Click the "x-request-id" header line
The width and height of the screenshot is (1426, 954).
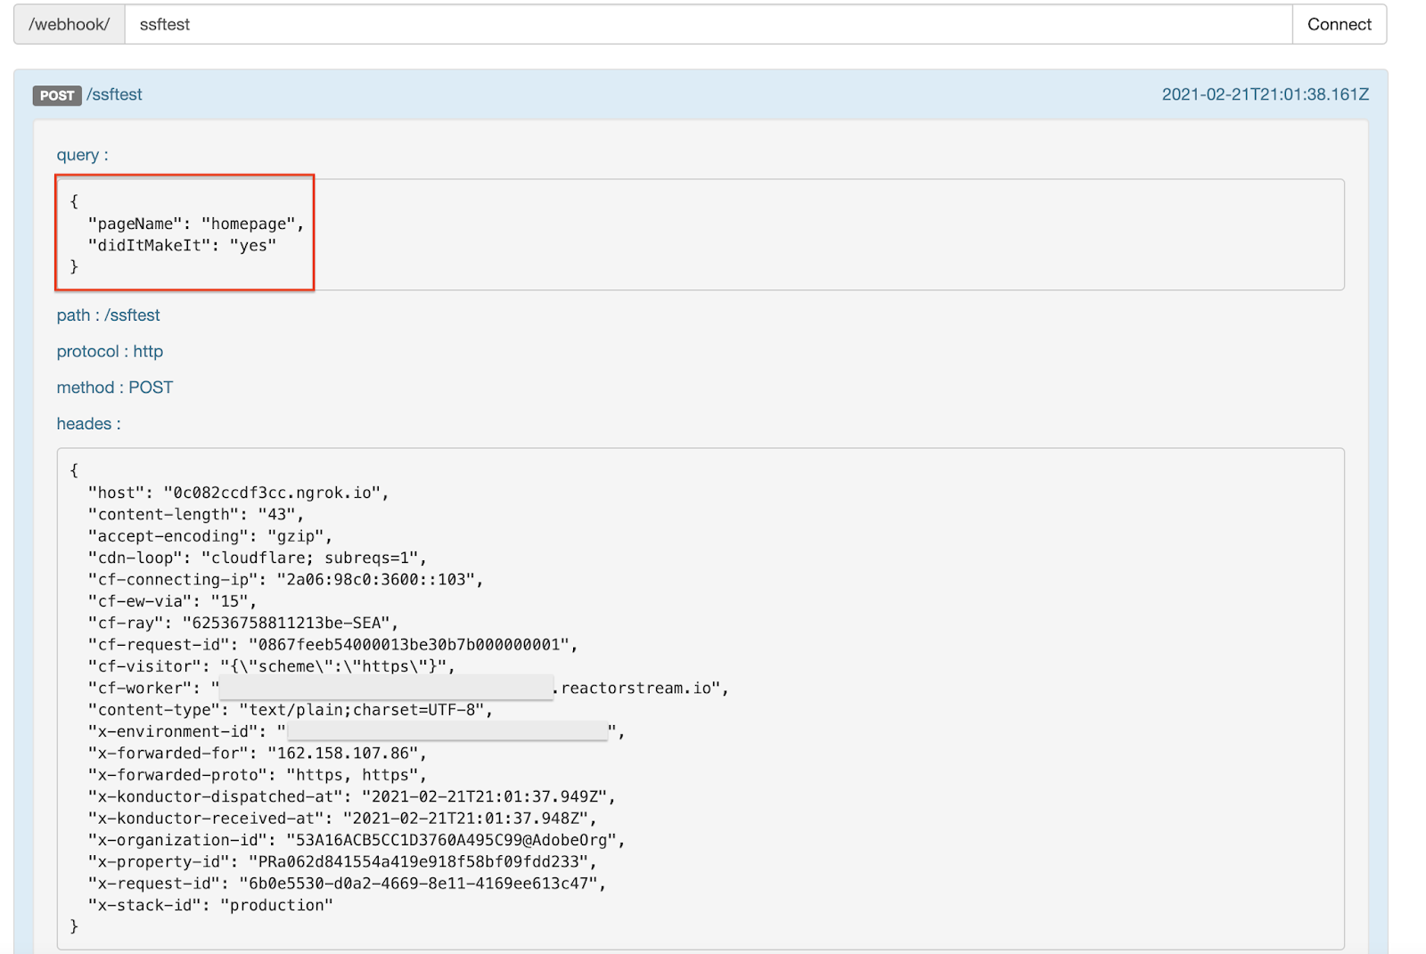[x=348, y=884]
